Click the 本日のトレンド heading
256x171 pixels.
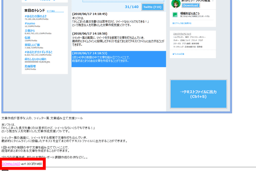[x=35, y=11]
